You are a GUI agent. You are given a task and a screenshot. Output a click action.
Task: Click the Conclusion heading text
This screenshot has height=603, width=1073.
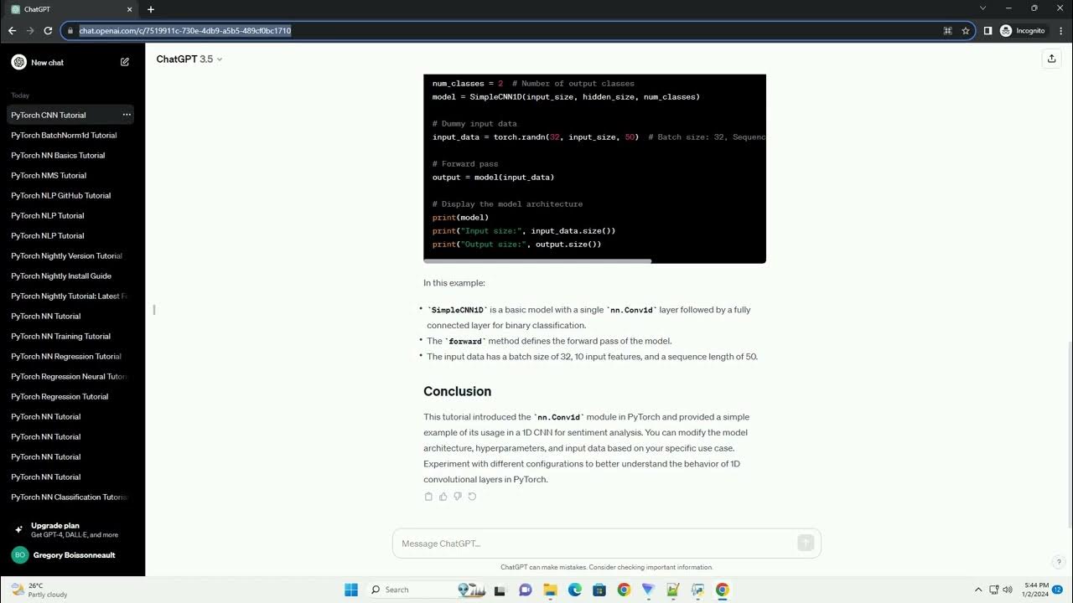point(457,391)
